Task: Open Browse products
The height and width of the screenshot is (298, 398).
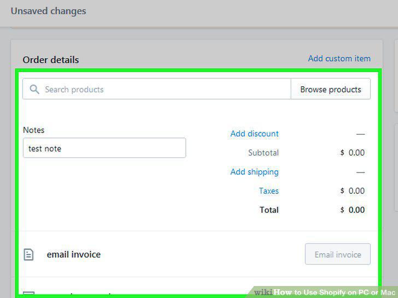Action: coord(330,89)
